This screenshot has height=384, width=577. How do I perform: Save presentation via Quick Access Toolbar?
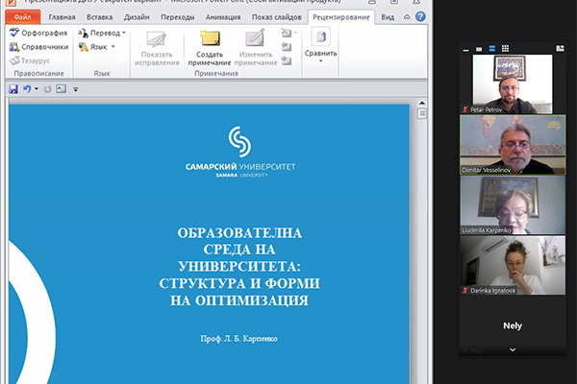coord(13,89)
